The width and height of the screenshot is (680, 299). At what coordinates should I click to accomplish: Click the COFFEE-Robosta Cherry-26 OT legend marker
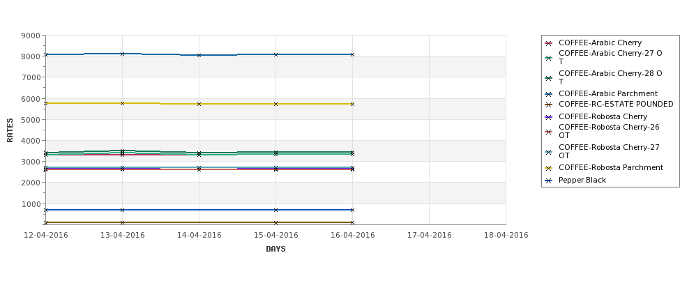point(549,132)
